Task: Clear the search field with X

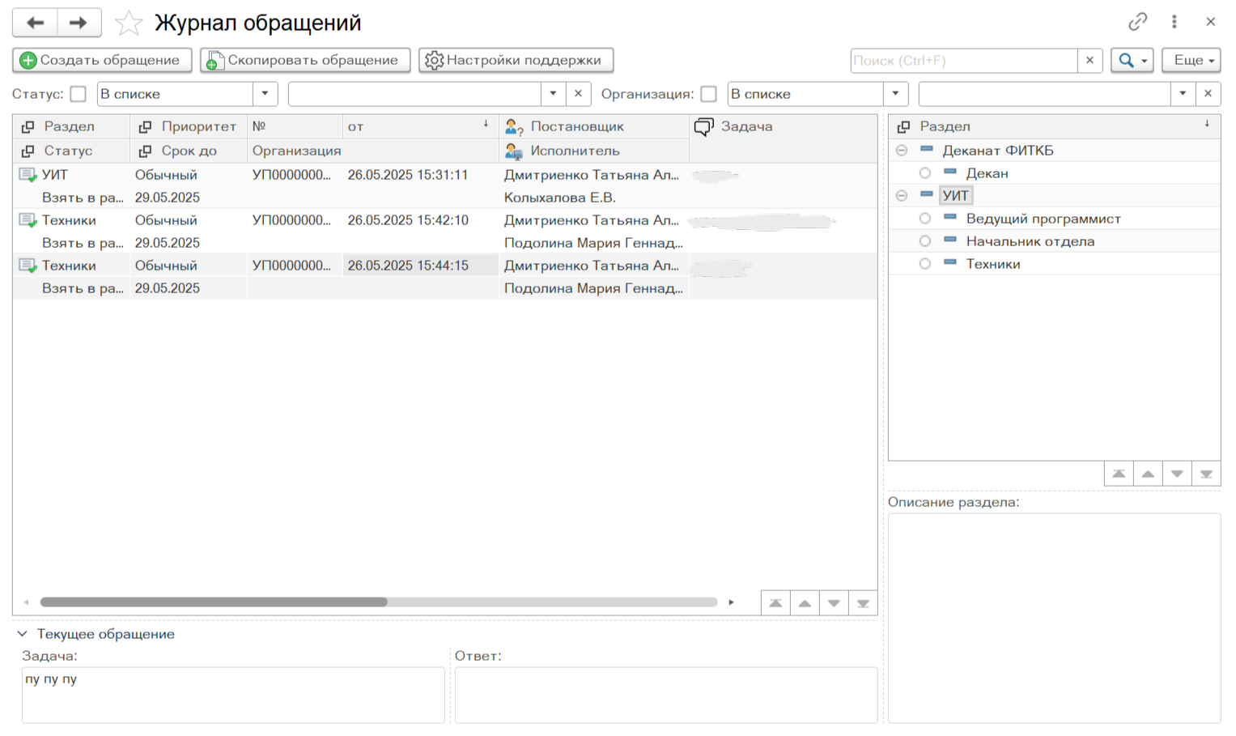Action: coord(1089,61)
